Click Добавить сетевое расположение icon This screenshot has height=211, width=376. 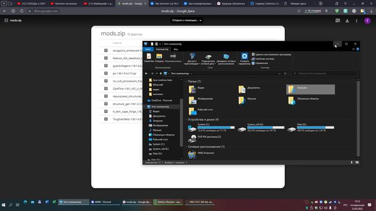[x=226, y=59]
